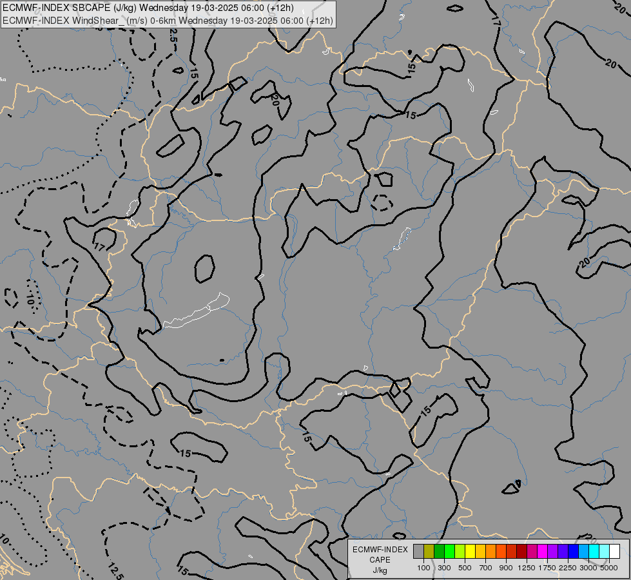The width and height of the screenshot is (631, 580).
Task: Click the 3000 legend tick value
Action: click(588, 568)
